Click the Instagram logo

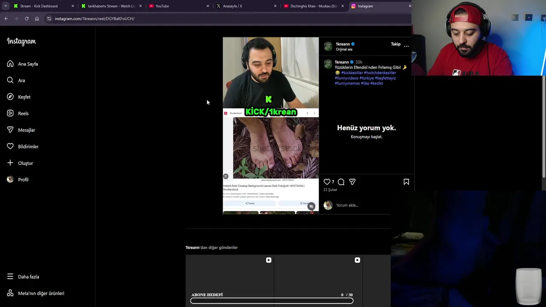(21, 41)
